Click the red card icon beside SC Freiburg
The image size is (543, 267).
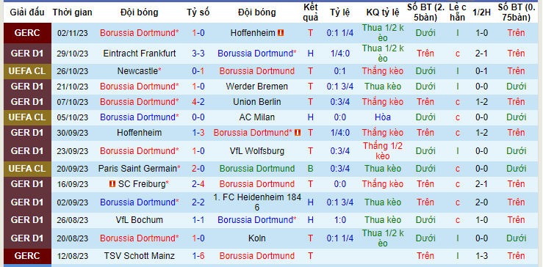tap(112, 184)
